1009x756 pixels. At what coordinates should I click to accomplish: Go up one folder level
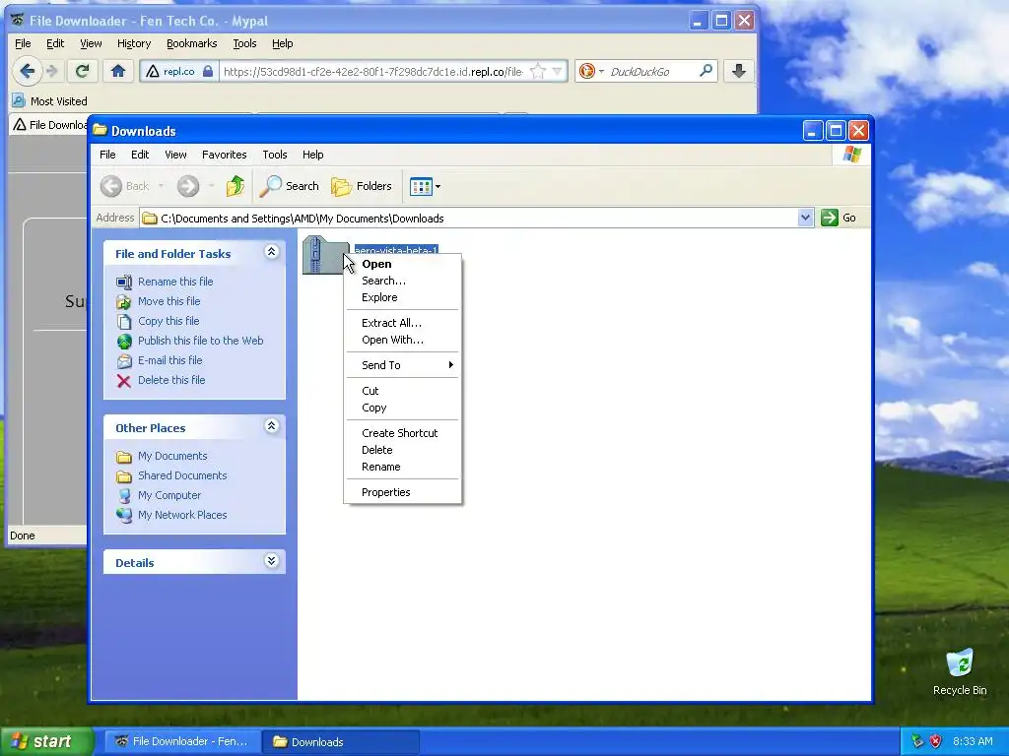(235, 186)
